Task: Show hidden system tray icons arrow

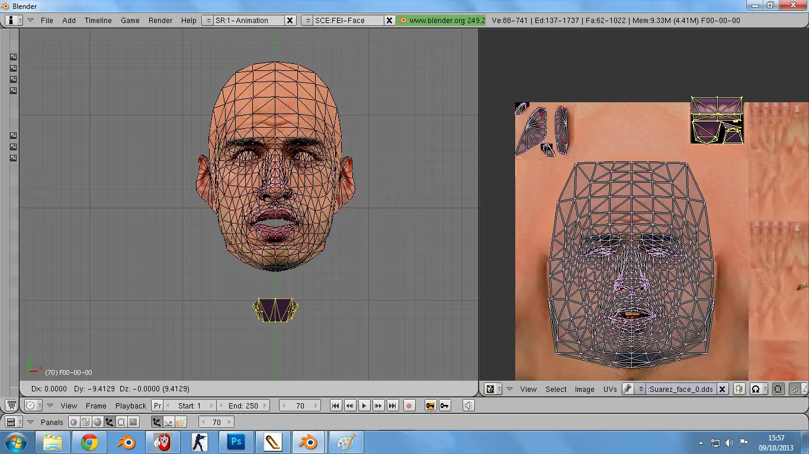Action: (x=701, y=443)
